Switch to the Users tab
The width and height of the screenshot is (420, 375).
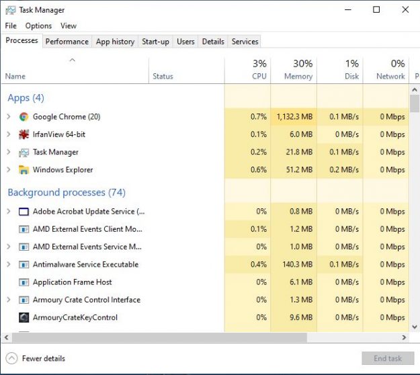click(185, 42)
